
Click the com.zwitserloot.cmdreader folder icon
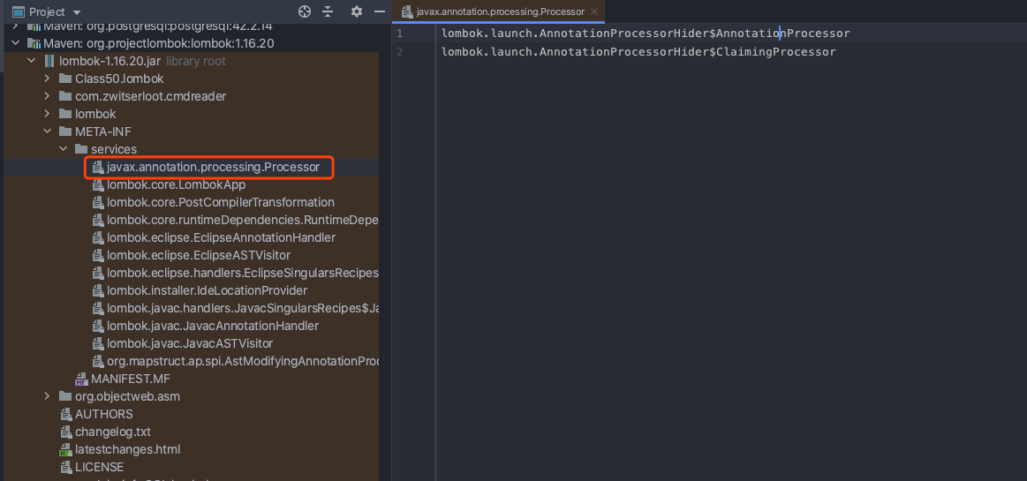[x=64, y=97]
